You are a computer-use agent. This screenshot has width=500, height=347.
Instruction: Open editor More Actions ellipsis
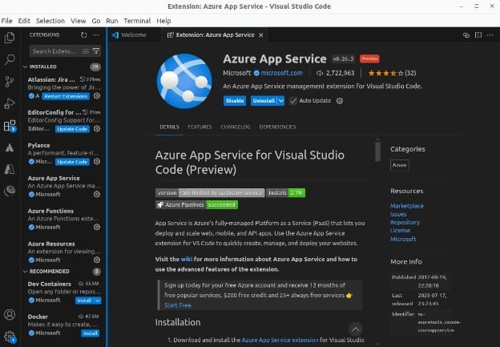coord(490,35)
